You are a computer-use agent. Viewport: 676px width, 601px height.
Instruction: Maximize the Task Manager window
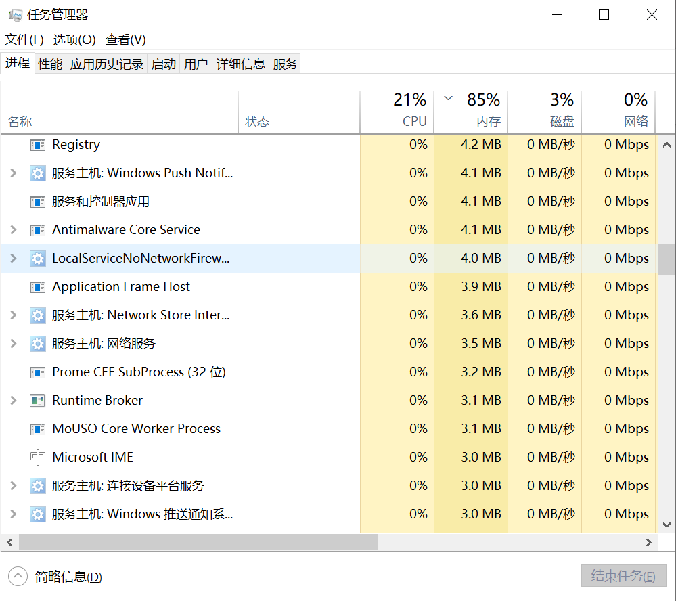click(604, 15)
